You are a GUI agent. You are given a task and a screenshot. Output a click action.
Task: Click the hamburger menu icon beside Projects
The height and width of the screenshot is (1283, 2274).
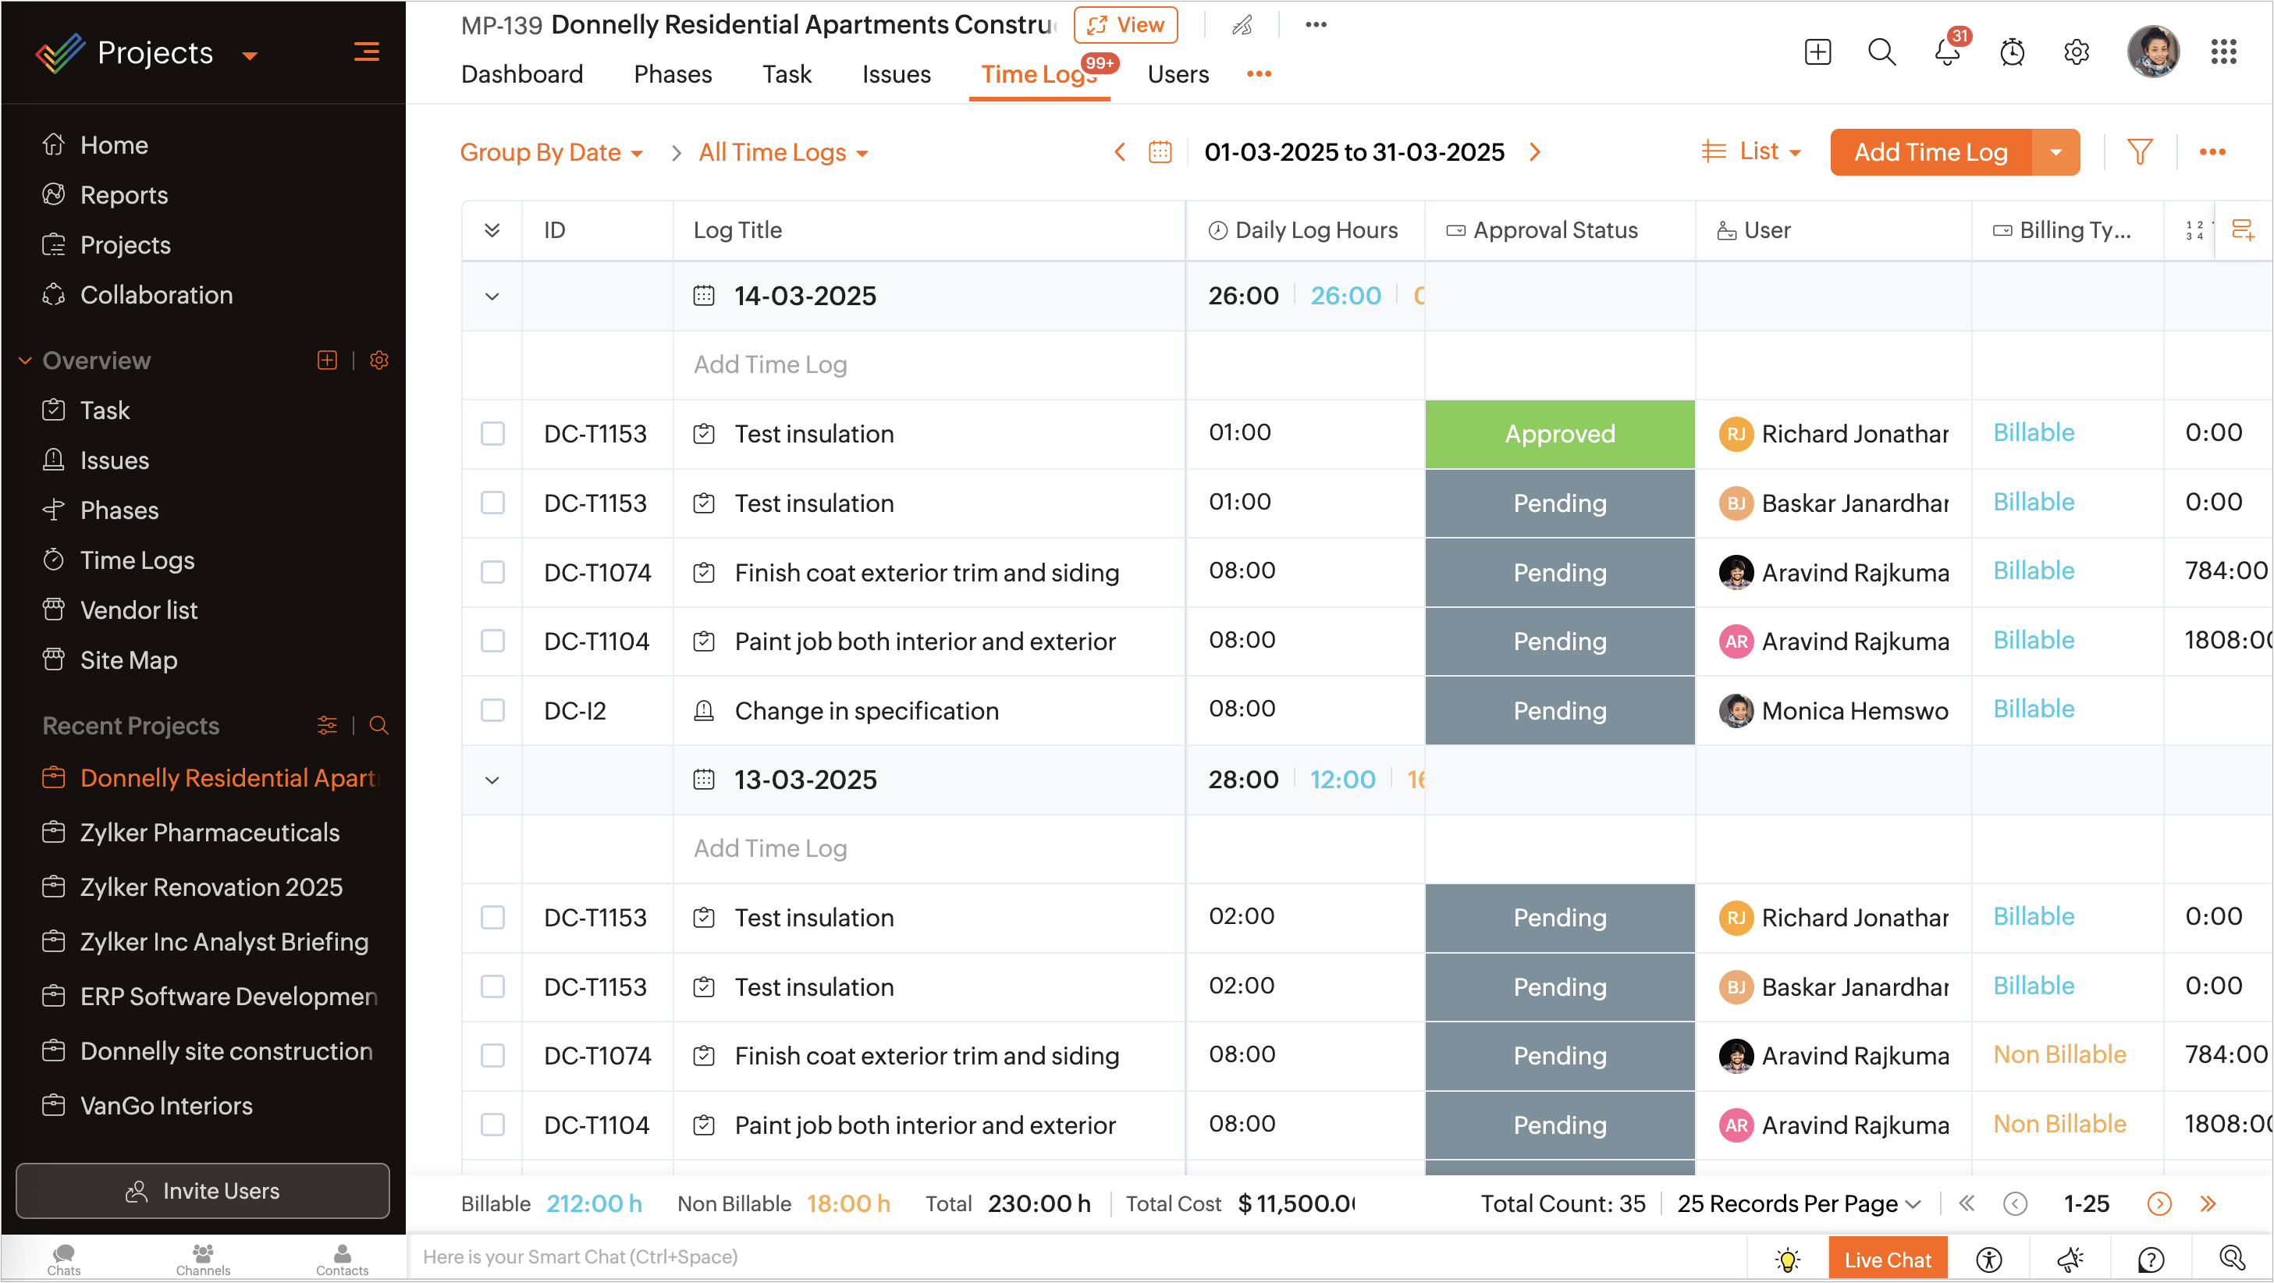point(366,52)
